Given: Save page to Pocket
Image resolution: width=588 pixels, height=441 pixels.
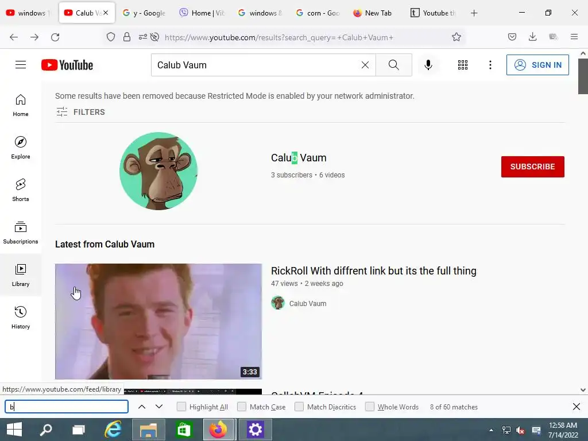Looking at the screenshot, I should point(512,37).
